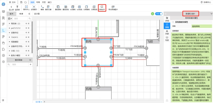The height and width of the screenshot is (103, 213).
Task: Delete the 分组 (12) entry with X
Action: pos(29,51)
